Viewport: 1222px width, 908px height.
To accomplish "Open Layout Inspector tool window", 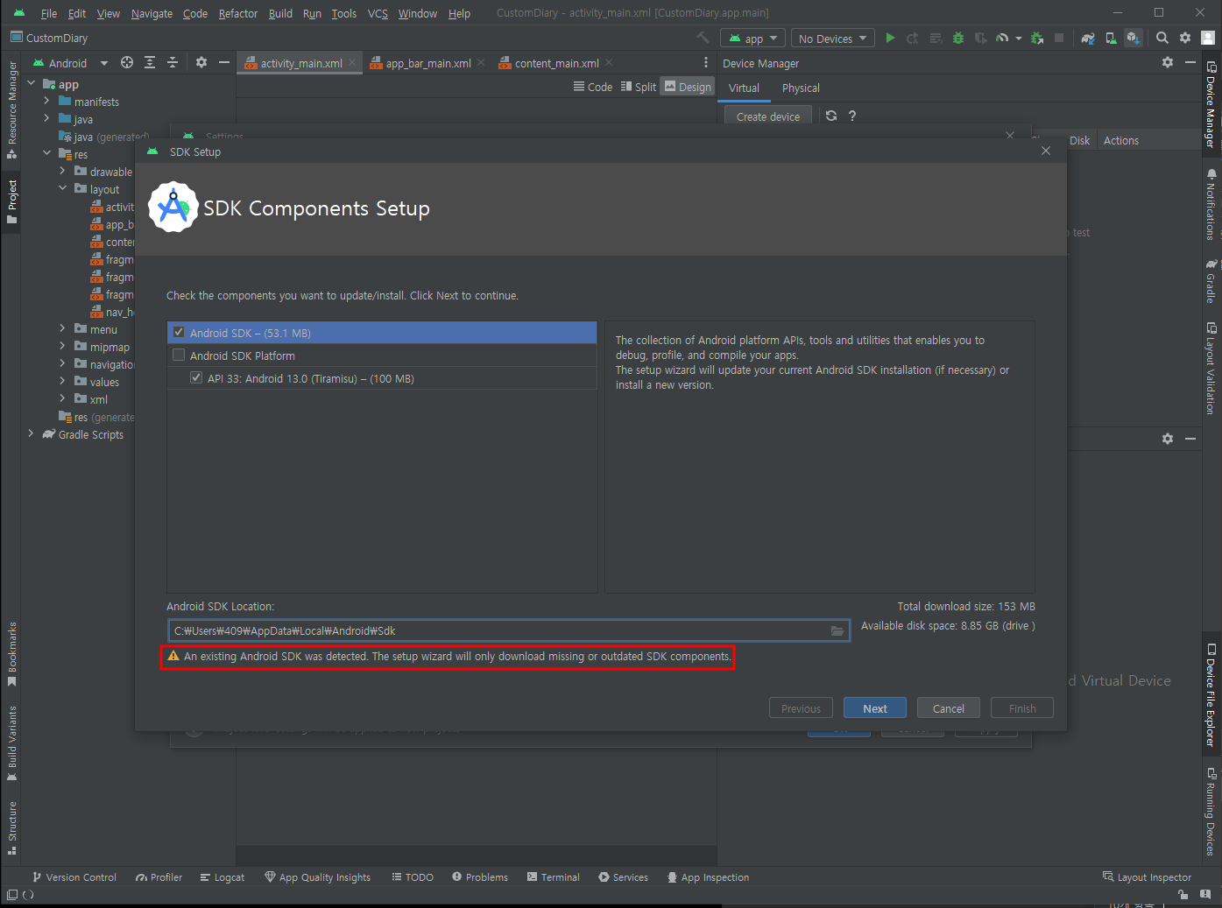I will (1147, 877).
